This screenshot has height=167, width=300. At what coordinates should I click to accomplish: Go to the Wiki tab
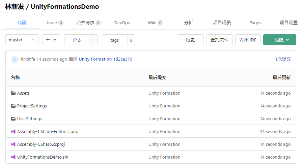coord(155,23)
